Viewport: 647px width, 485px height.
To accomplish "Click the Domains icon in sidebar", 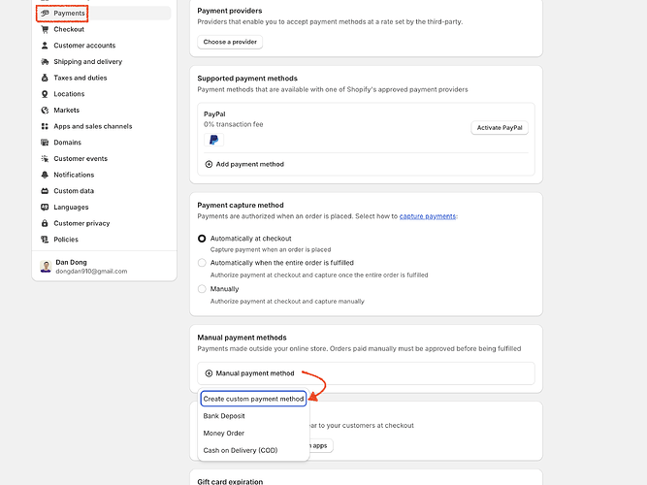I will (45, 143).
